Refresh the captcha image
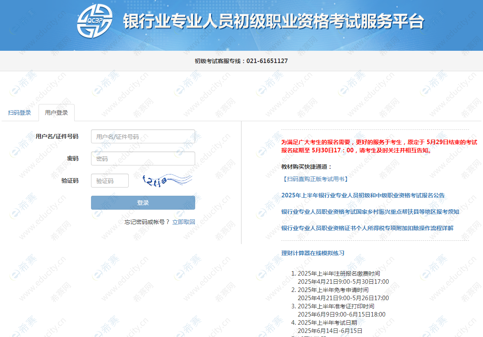 [167, 181]
